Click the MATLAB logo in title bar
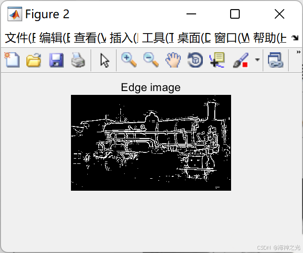Image resolution: width=303 pixels, height=253 pixels. coord(15,14)
